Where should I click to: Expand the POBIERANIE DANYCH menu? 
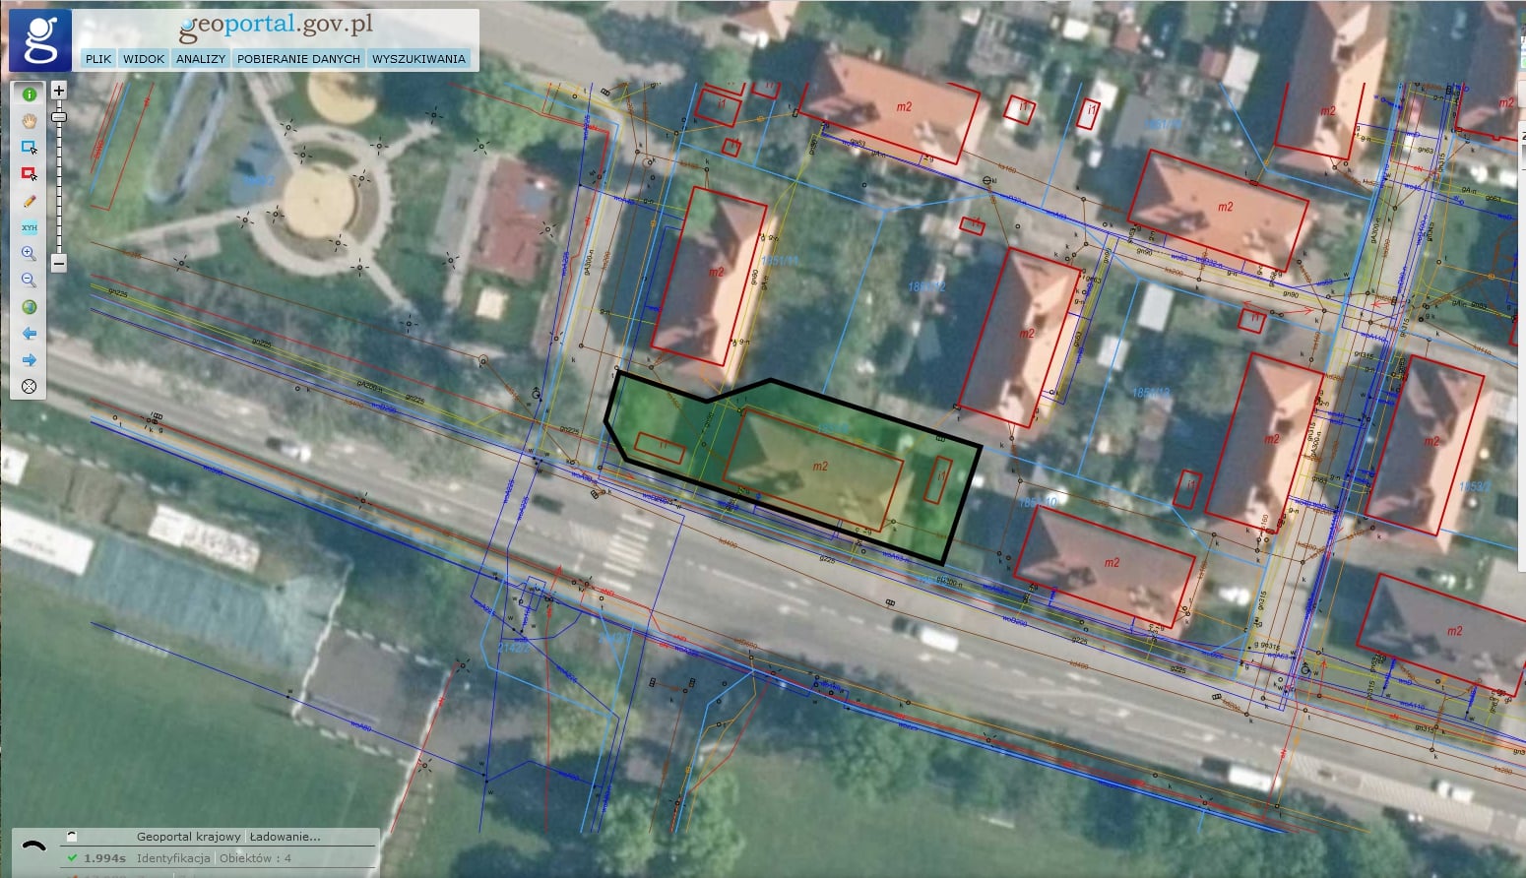298,59
